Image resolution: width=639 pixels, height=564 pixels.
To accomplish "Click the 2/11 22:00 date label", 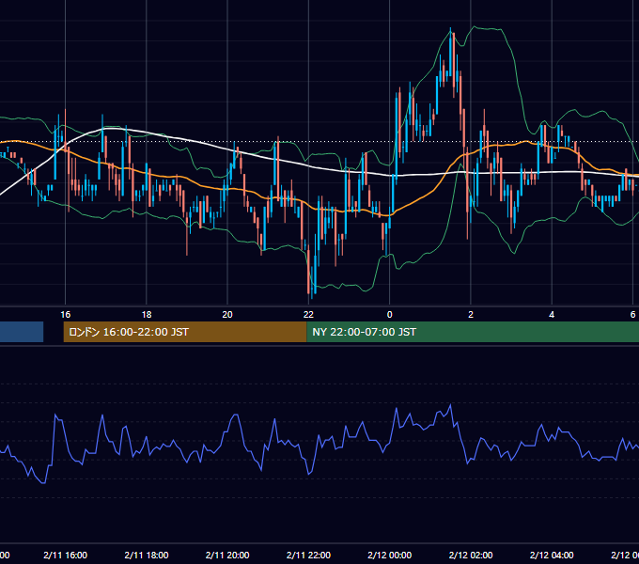I will 308,555.
